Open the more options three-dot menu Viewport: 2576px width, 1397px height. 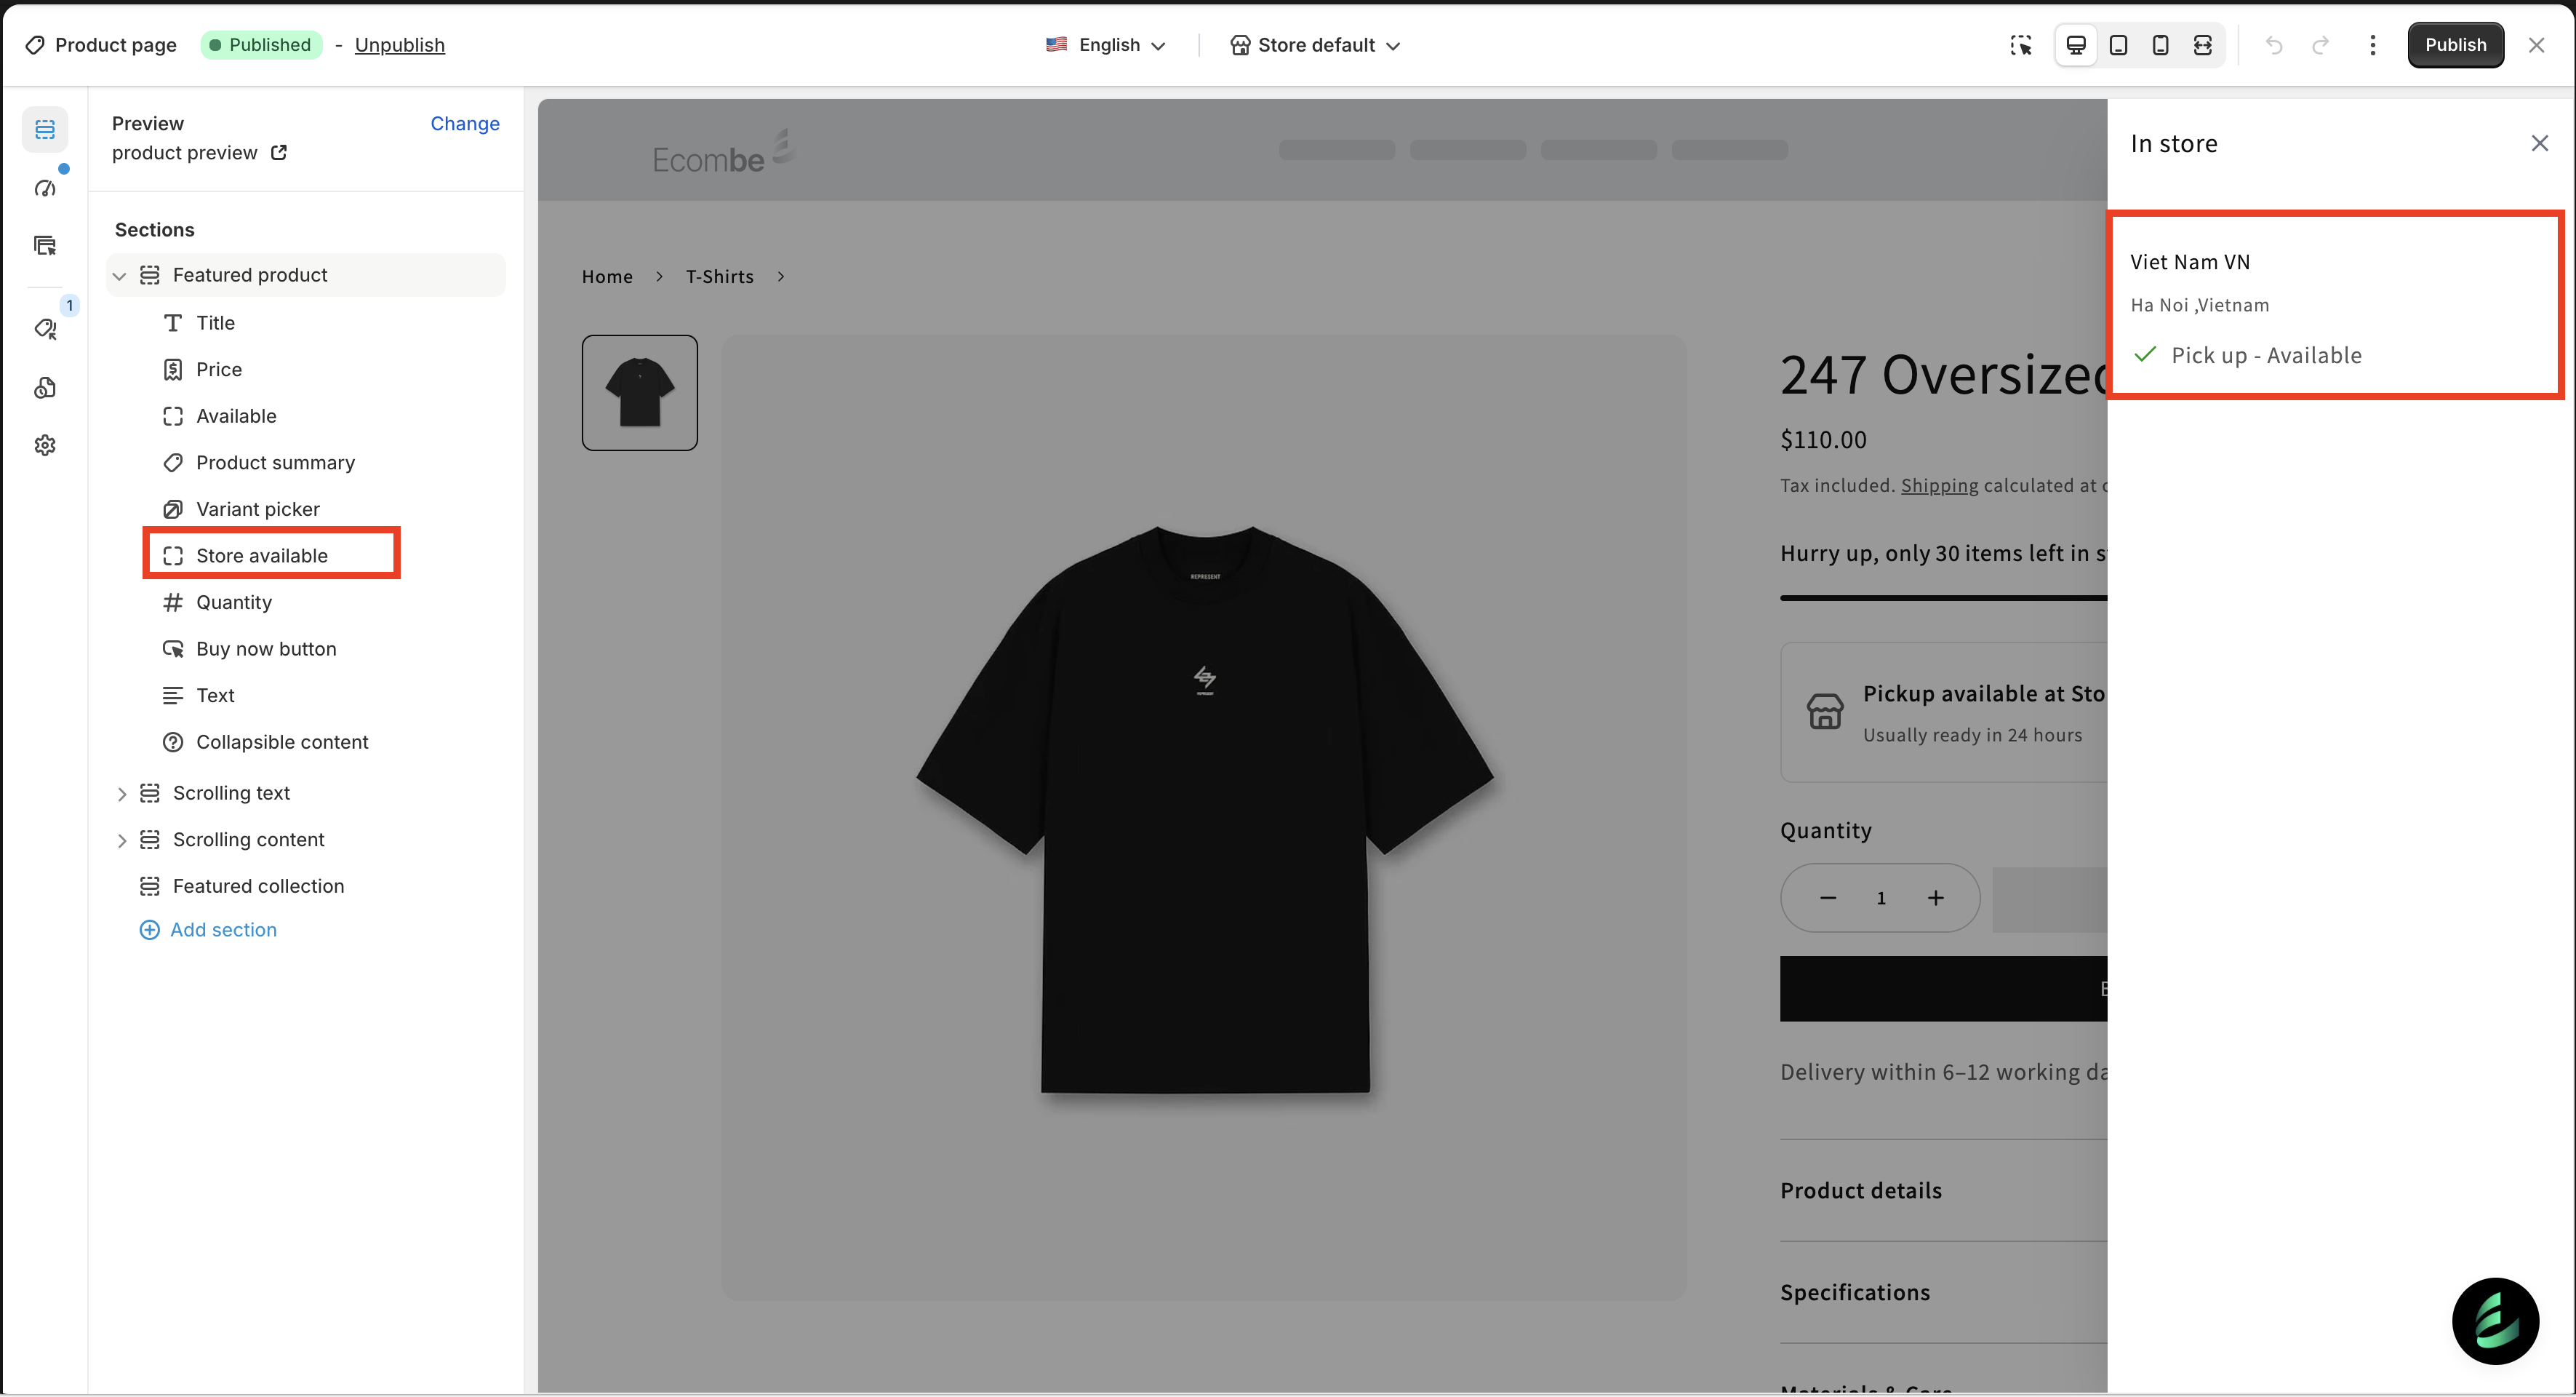(x=2372, y=45)
